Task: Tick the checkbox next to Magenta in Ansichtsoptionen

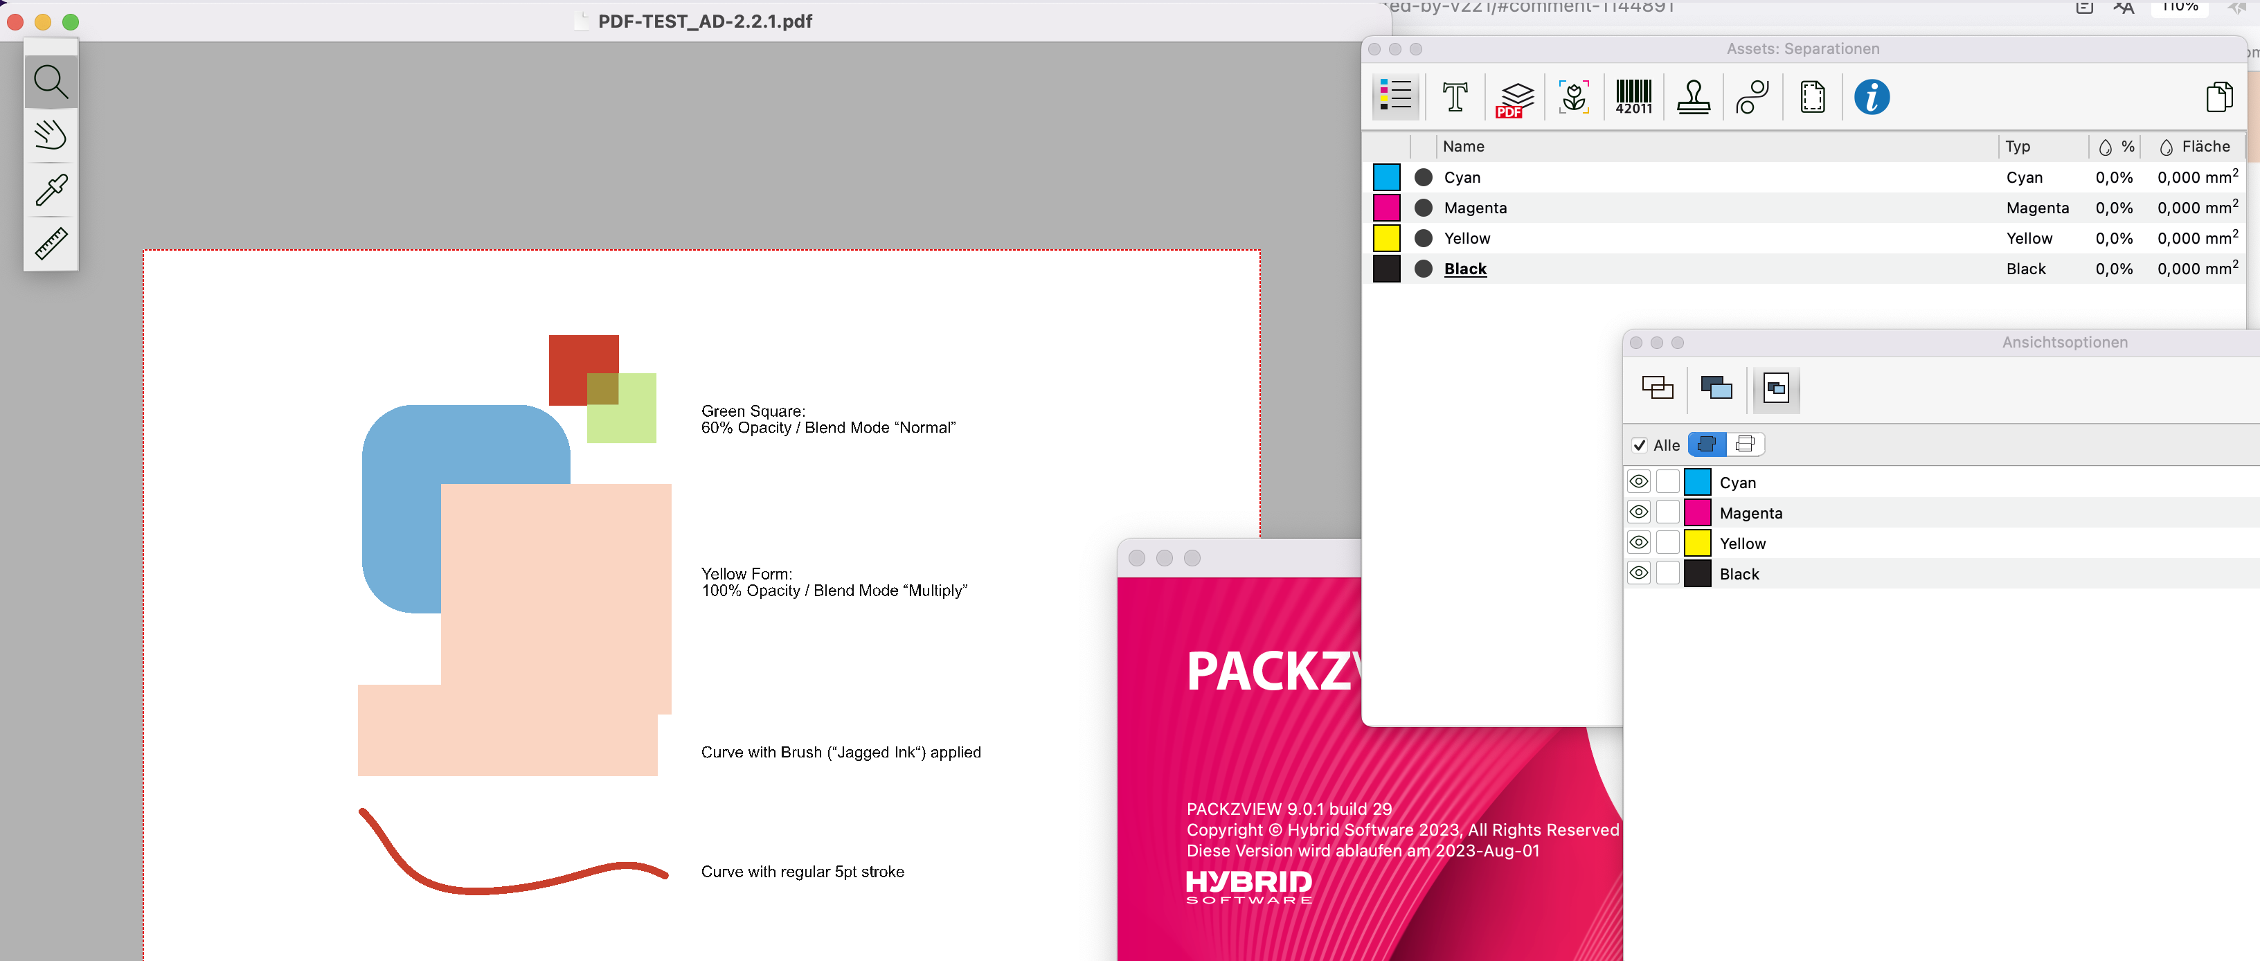Action: point(1668,512)
